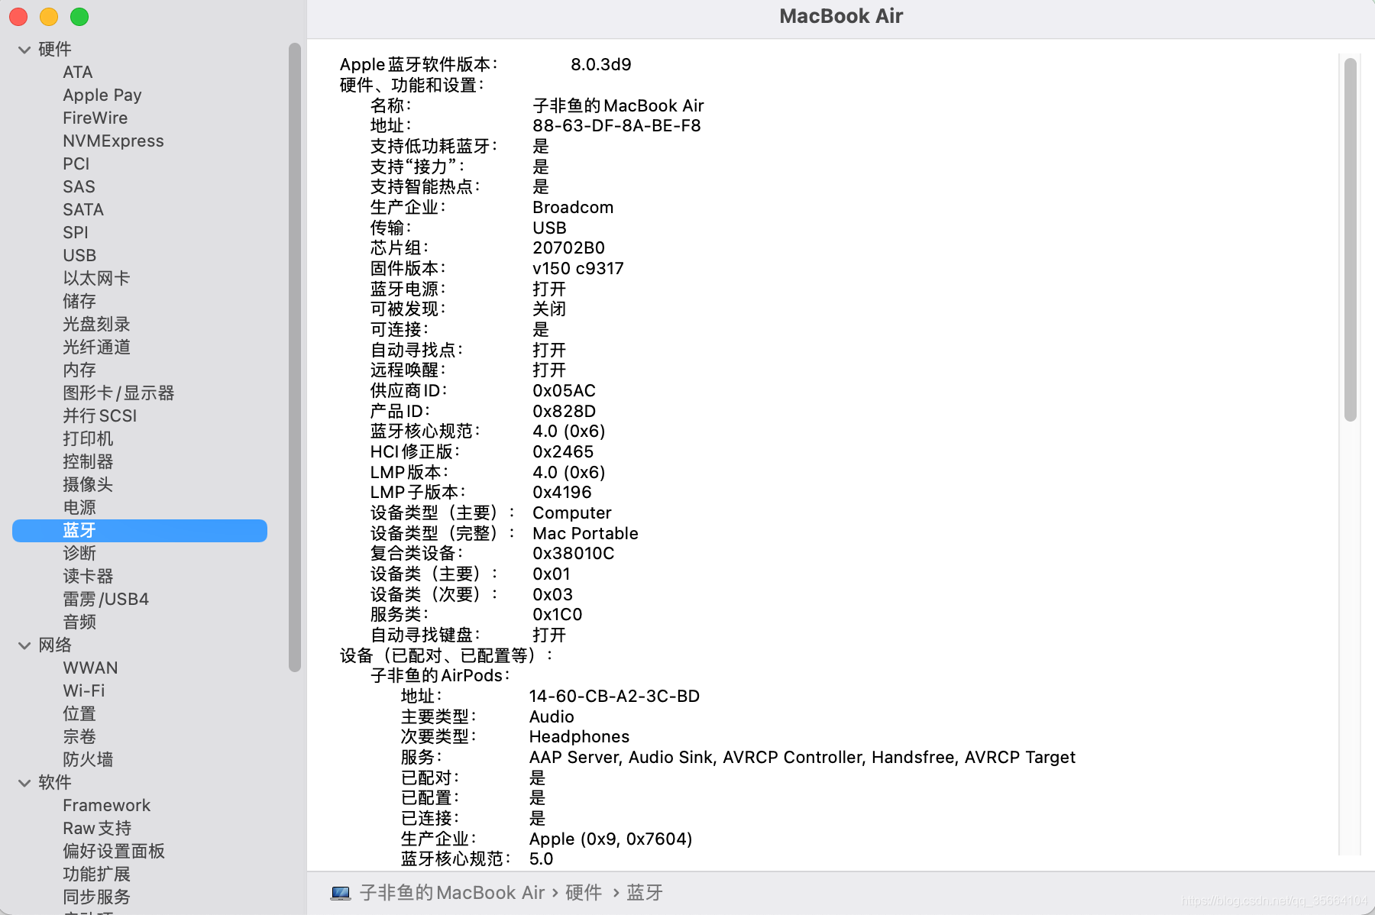Click the firmware value v150 c9317
The image size is (1375, 915).
tap(578, 269)
